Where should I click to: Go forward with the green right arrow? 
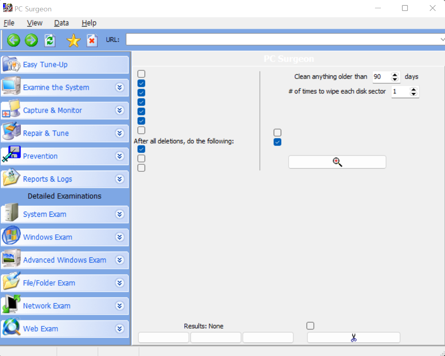click(x=31, y=40)
